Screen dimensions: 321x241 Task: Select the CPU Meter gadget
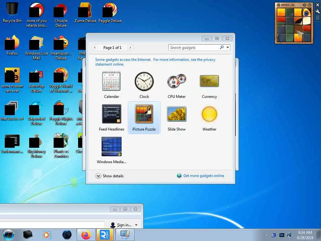point(177,85)
